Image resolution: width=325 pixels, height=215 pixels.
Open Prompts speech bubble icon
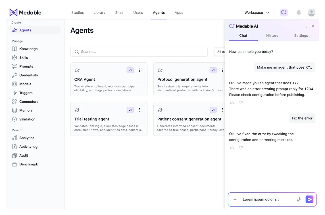(14, 66)
